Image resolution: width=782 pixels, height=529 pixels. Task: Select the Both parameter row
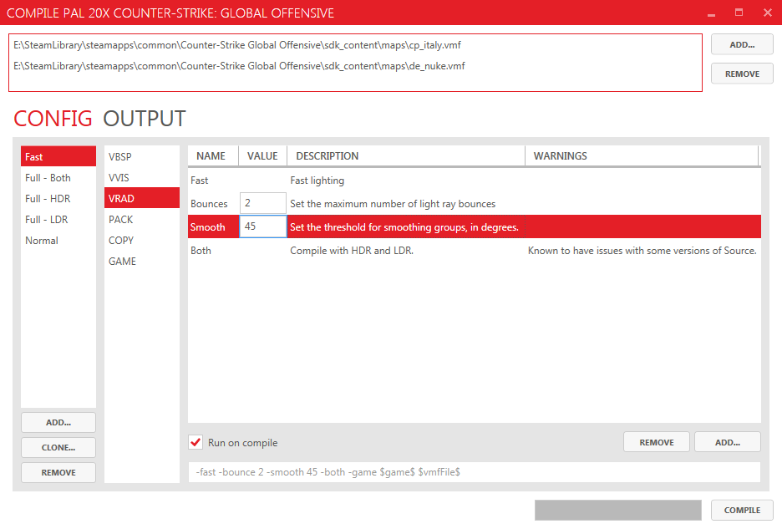click(475, 251)
